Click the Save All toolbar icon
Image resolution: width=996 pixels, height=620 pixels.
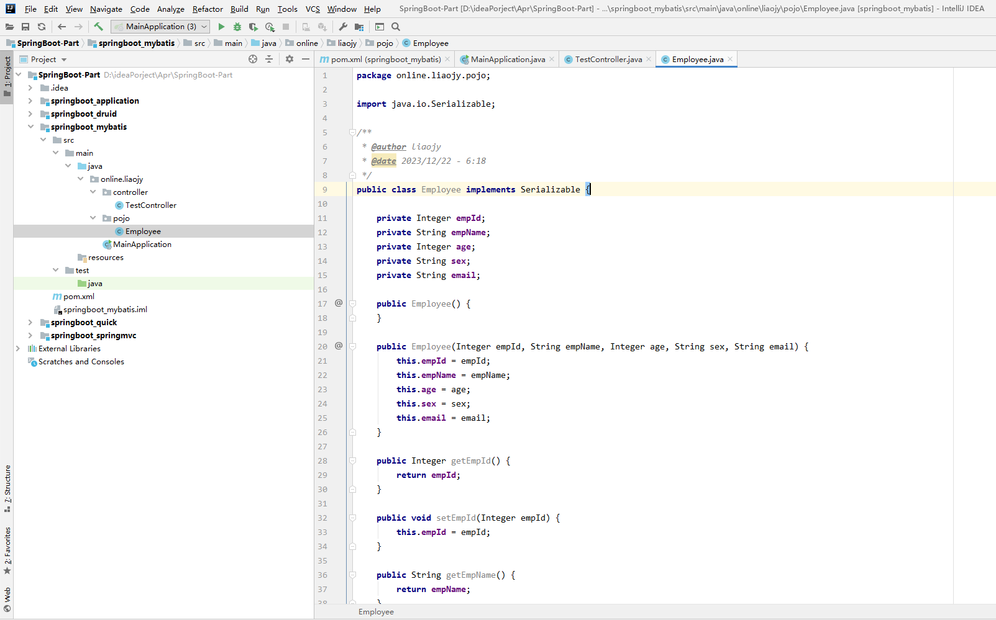25,27
